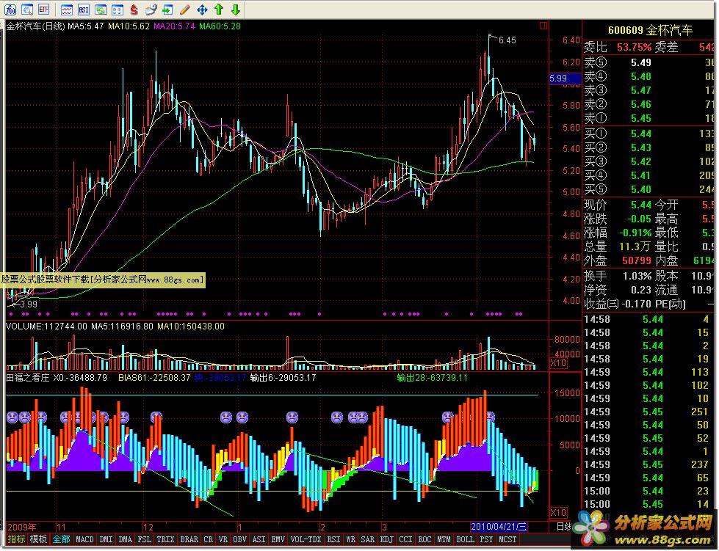This screenshot has height=551, width=719.
Task: Select the ROC indicator tab
Action: (425, 539)
